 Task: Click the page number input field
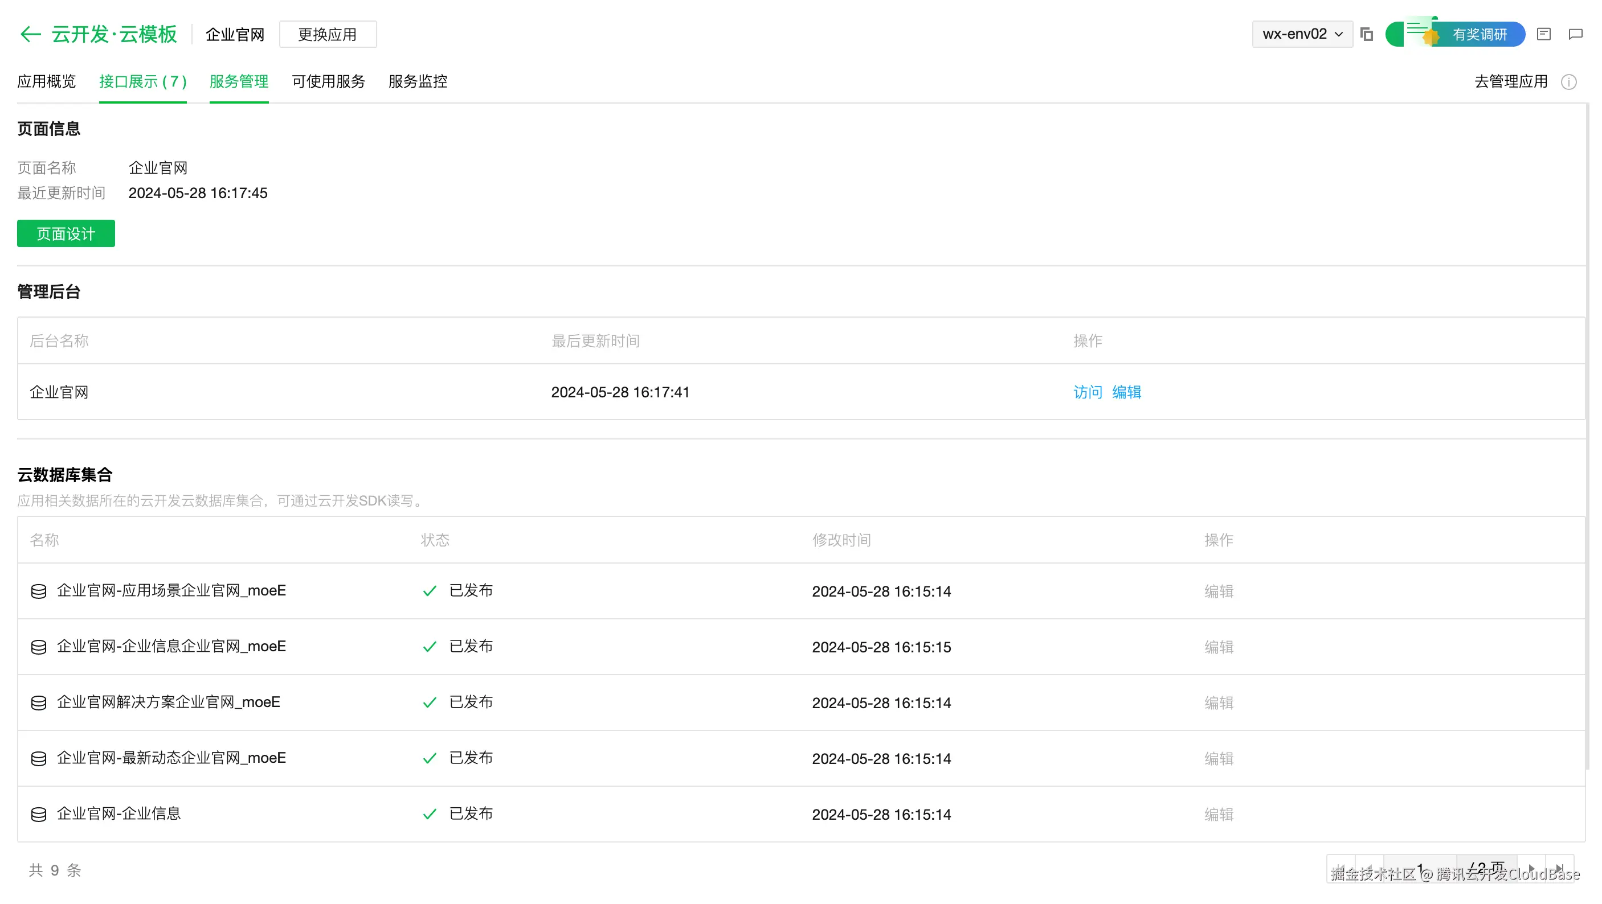pyautogui.click(x=1421, y=868)
